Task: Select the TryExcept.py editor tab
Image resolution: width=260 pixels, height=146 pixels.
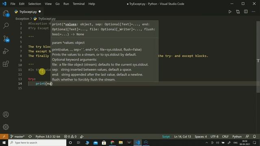Action: [28, 12]
